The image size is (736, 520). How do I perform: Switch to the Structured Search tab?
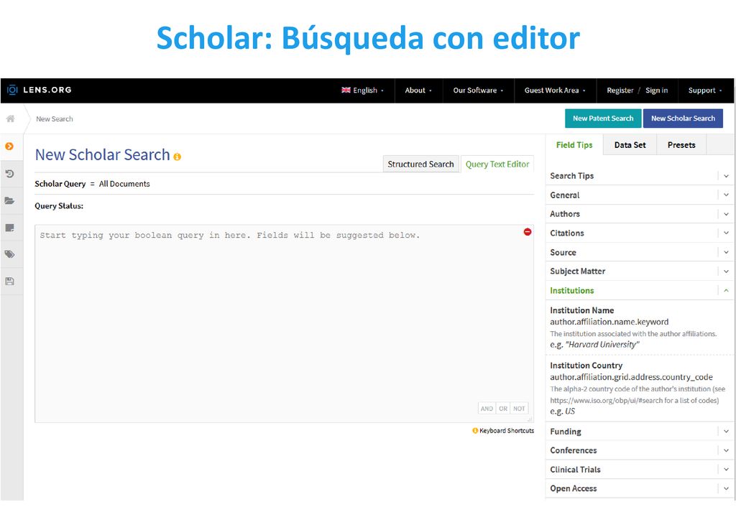pyautogui.click(x=420, y=164)
